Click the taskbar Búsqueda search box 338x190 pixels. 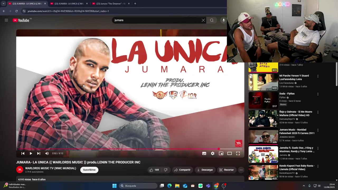pyautogui.click(x=138, y=186)
